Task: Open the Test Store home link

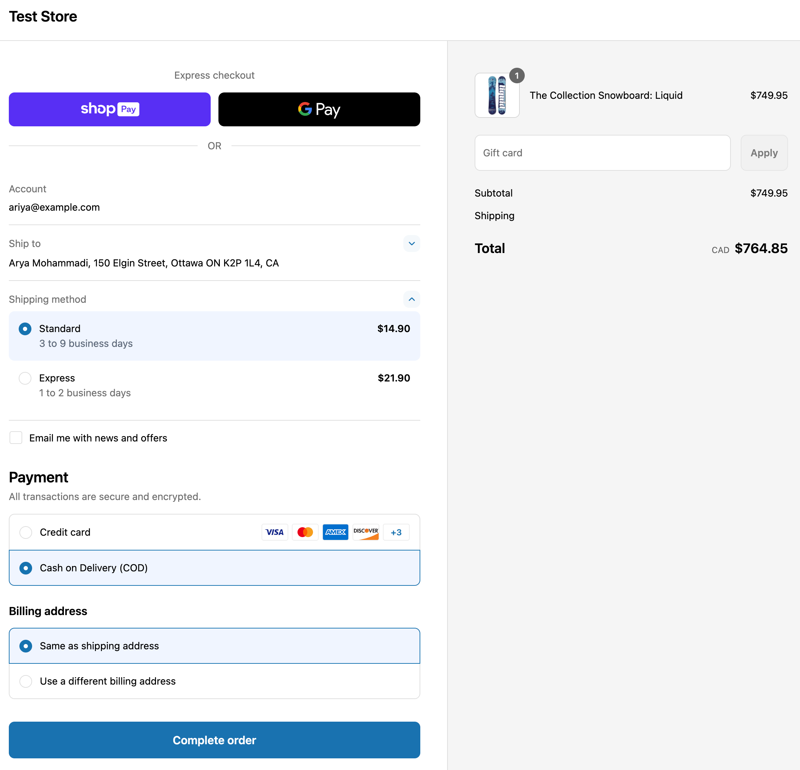Action: click(x=43, y=17)
